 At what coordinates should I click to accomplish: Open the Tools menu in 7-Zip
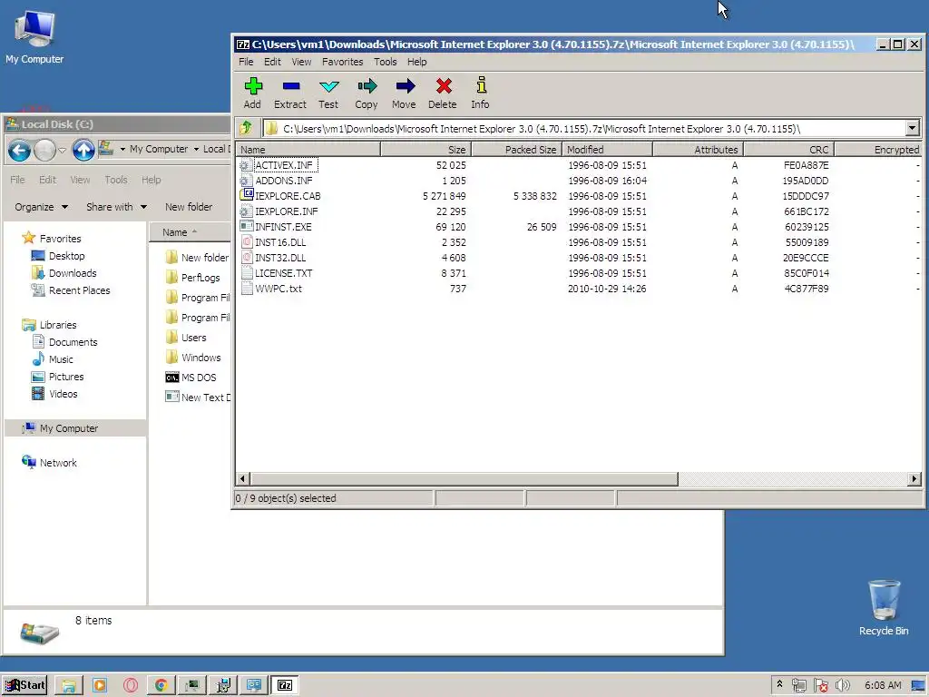385,62
